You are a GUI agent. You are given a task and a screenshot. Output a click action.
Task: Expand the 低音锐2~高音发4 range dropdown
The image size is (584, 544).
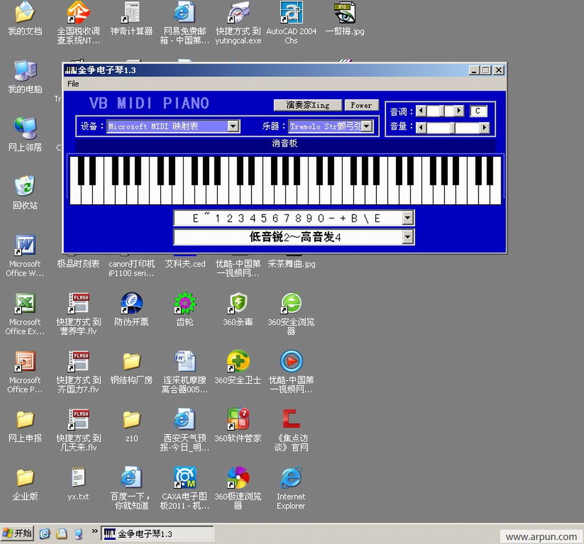tap(407, 237)
